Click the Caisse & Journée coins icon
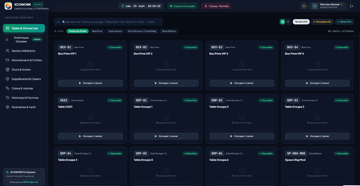The image size is (360, 186). tap(7, 88)
